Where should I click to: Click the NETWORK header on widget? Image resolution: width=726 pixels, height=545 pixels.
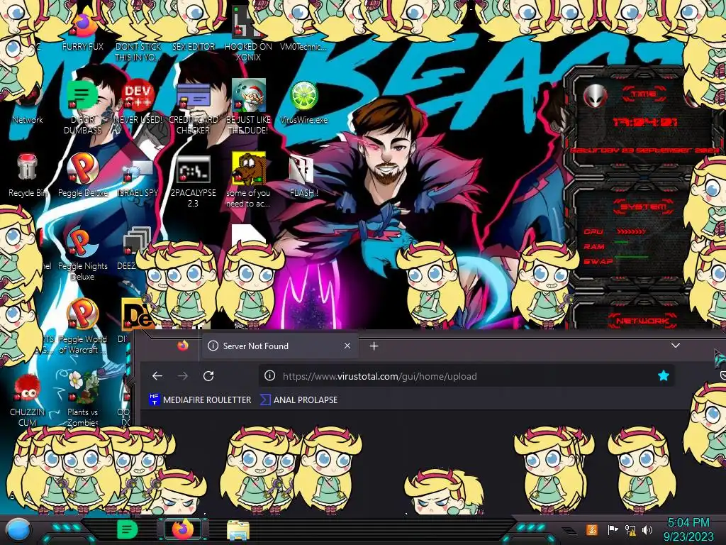click(643, 321)
